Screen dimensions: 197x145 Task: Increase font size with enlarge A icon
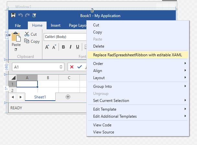[47, 47]
